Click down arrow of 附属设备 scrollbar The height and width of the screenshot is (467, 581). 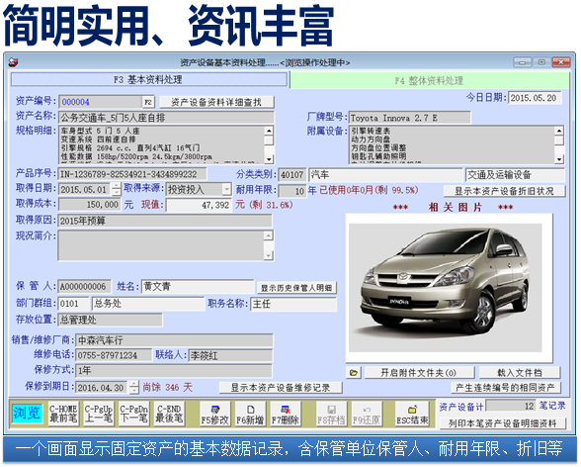tap(559, 159)
